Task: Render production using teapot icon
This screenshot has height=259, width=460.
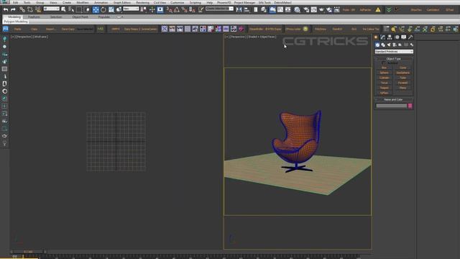Action: pyautogui.click(x=321, y=9)
